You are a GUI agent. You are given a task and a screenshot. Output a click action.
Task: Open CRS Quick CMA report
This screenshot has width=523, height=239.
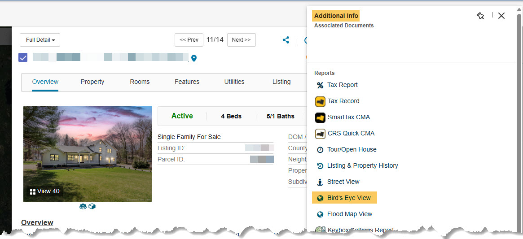[x=351, y=133]
